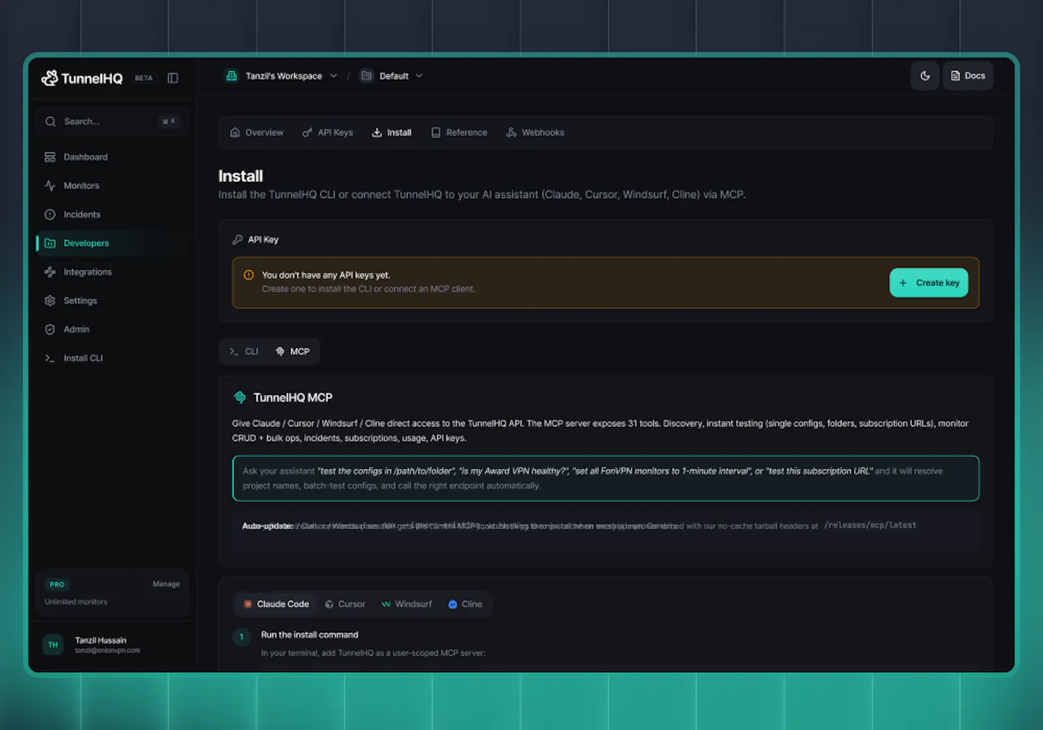This screenshot has height=730, width=1043.
Task: Click the Monitors pulse icon
Action: pyautogui.click(x=50, y=186)
